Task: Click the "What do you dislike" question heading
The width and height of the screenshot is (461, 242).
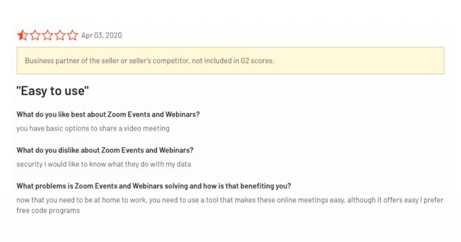Action: tap(105, 150)
